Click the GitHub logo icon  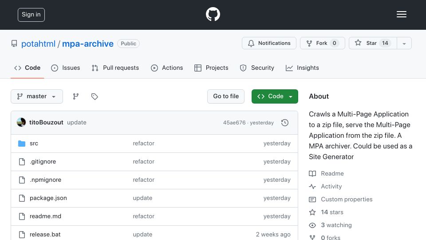click(x=213, y=14)
